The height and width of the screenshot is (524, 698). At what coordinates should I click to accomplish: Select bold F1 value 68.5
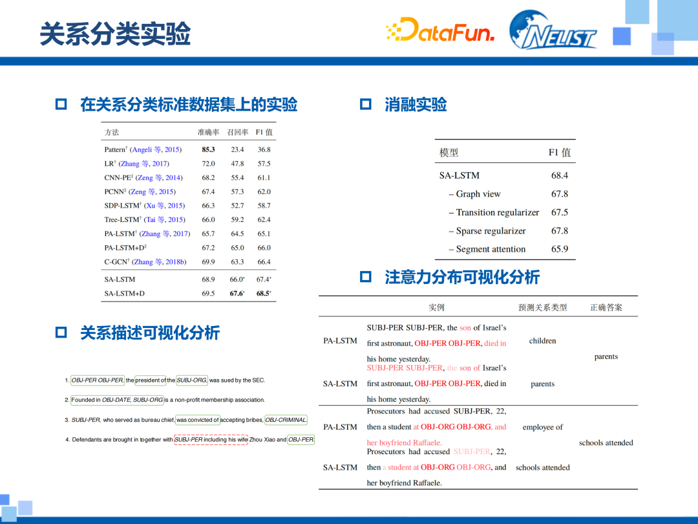click(264, 293)
